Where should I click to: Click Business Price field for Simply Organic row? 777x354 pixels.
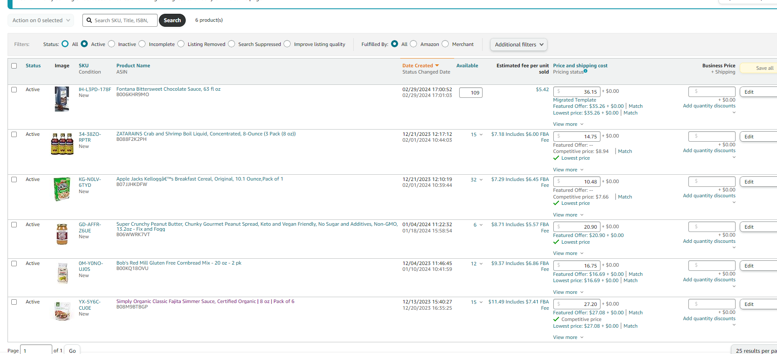712,304
